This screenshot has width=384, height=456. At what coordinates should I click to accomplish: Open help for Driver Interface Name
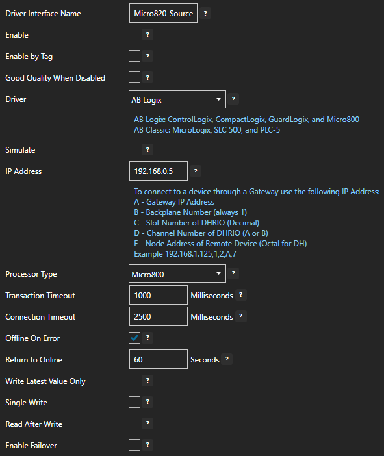tap(205, 14)
